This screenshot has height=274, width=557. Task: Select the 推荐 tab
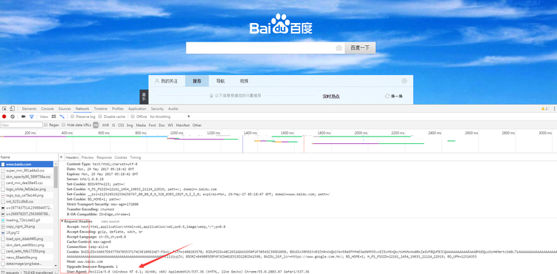click(x=197, y=81)
